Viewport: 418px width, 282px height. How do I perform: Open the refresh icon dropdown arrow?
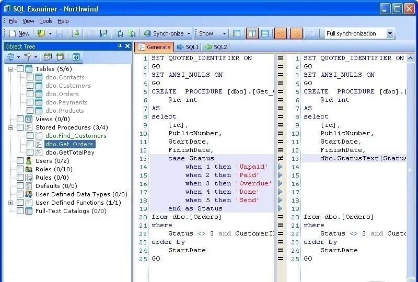point(18,57)
